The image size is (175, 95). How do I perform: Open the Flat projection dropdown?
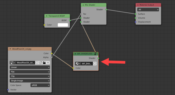pyautogui.click(x=30, y=72)
